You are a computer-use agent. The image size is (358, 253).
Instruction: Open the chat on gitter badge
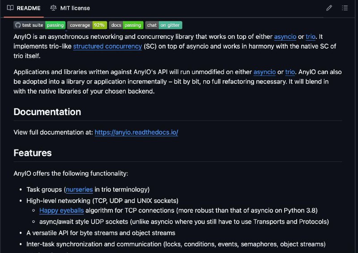click(x=163, y=25)
